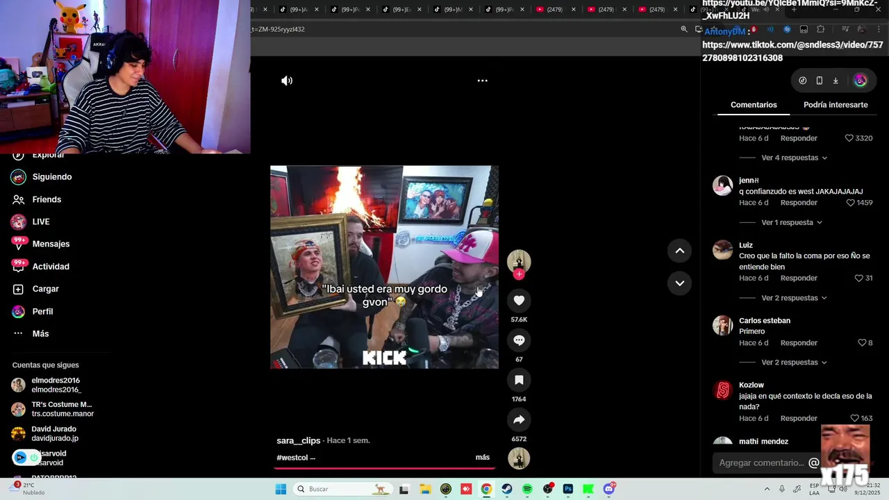The height and width of the screenshot is (500, 889).
Task: Mute the TikTok video volume
Action: (287, 81)
